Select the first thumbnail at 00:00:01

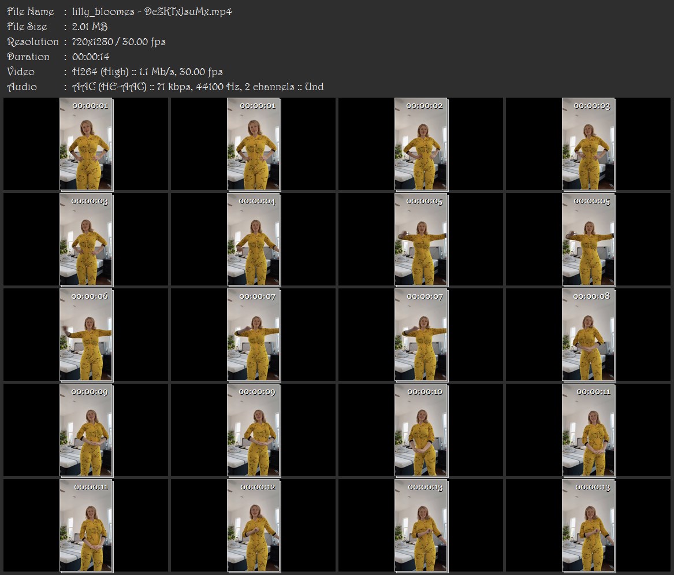(86, 144)
